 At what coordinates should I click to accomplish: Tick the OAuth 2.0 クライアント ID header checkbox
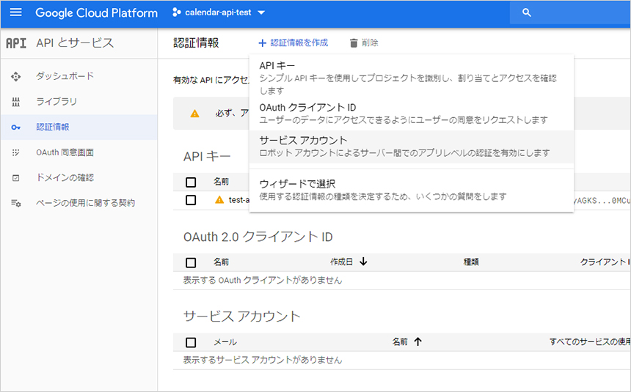pyautogui.click(x=192, y=262)
